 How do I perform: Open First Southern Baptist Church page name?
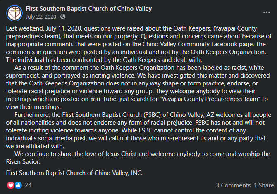pyautogui.click(x=89, y=9)
